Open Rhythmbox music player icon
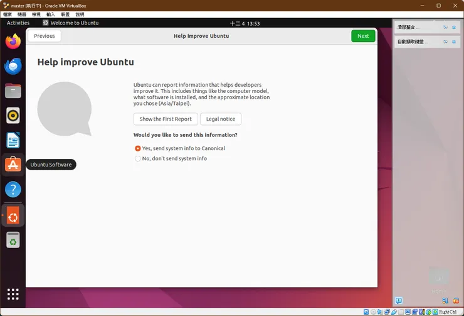This screenshot has width=464, height=316. coord(13,116)
